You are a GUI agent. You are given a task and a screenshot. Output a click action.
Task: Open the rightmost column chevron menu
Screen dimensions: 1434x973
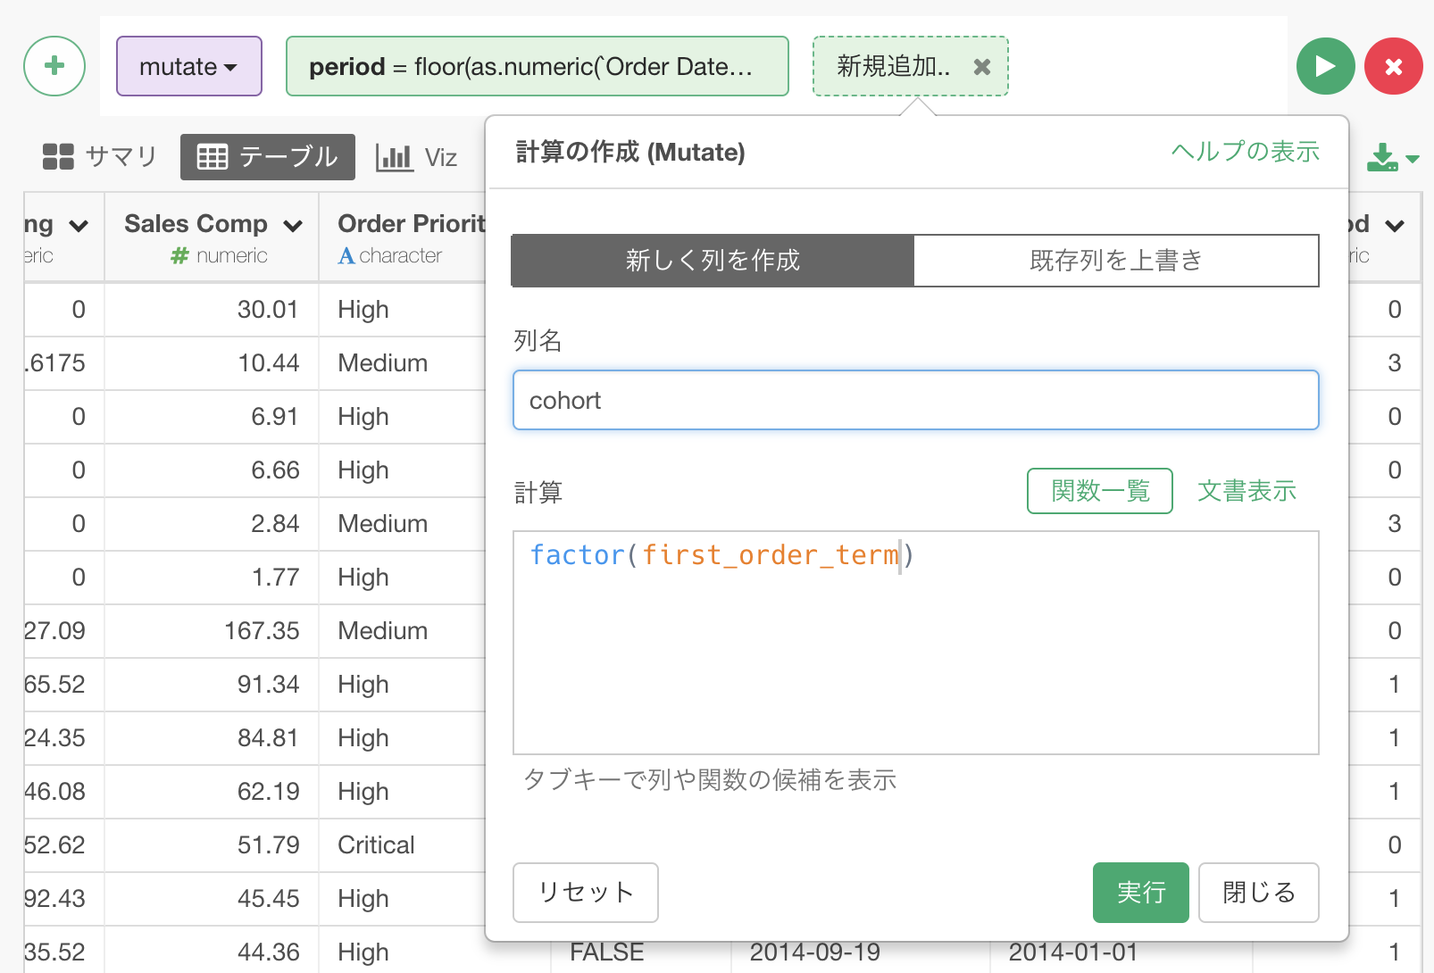1395,226
